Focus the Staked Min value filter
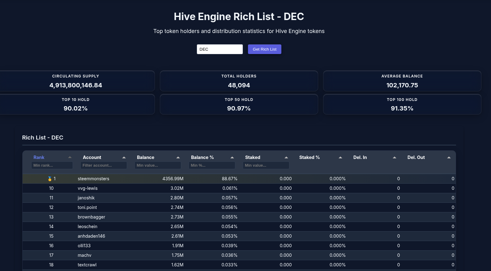491x271 pixels. (x=266, y=165)
